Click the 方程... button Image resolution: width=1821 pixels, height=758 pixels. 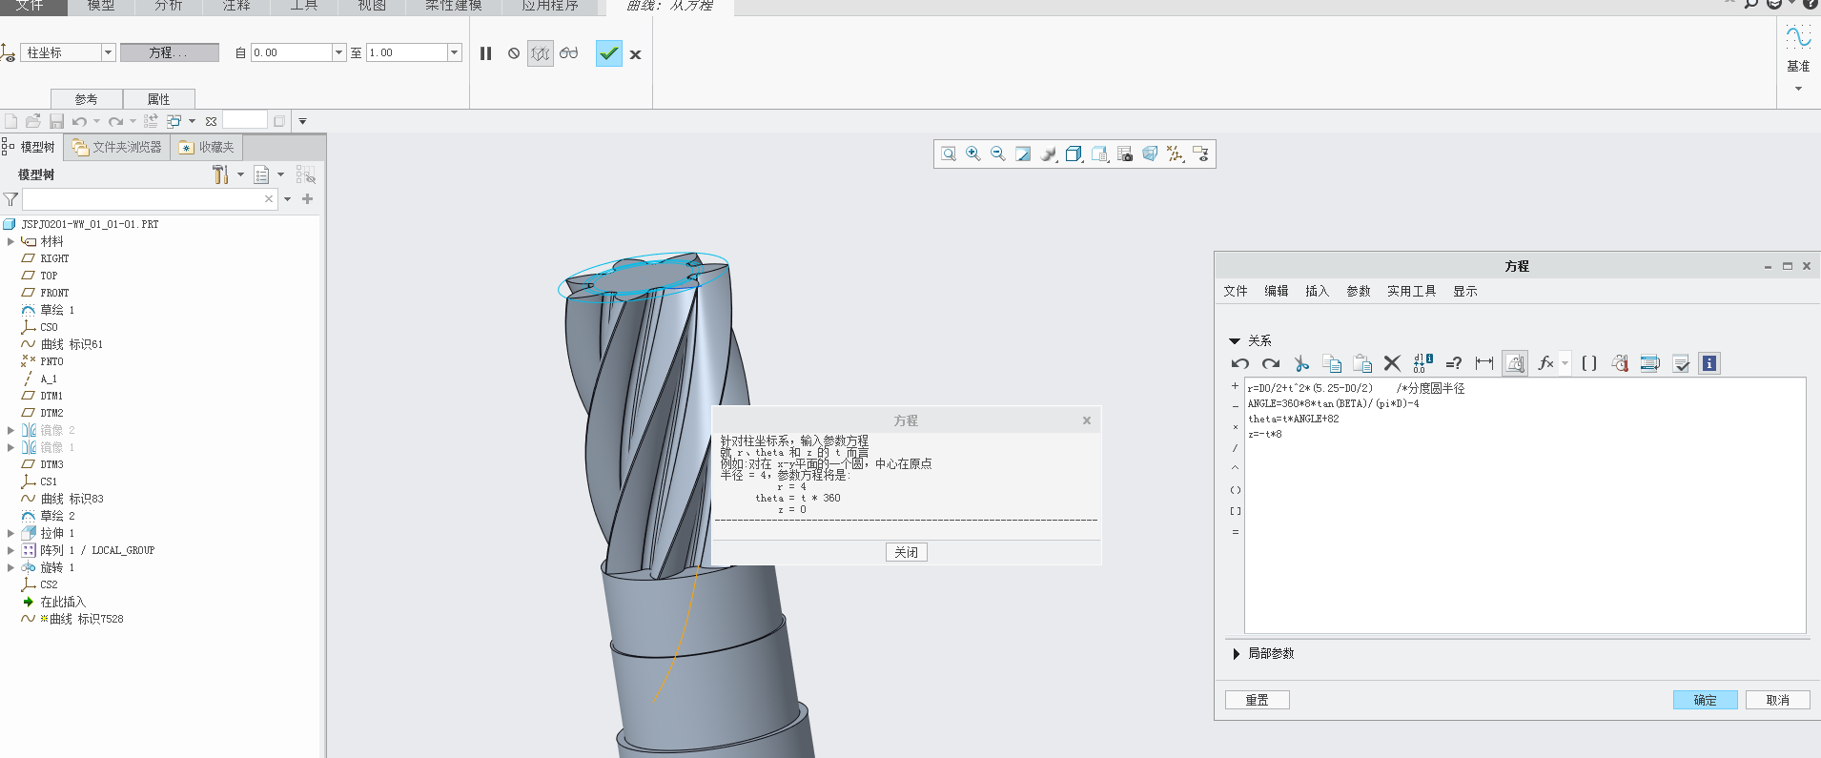pyautogui.click(x=170, y=52)
